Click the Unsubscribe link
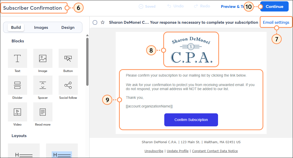This screenshot has width=293, height=158. (154, 151)
